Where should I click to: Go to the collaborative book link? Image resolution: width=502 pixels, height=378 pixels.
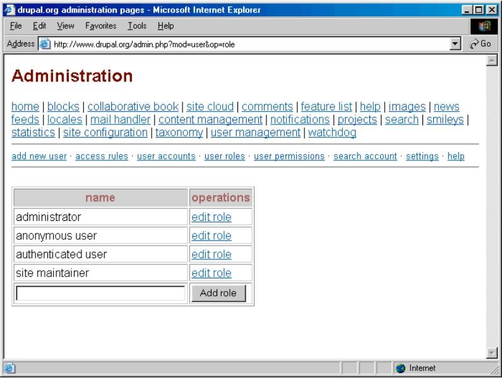coord(133,107)
